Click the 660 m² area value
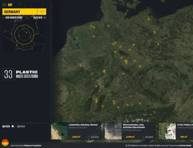The image size is (193, 148). [184, 137]
